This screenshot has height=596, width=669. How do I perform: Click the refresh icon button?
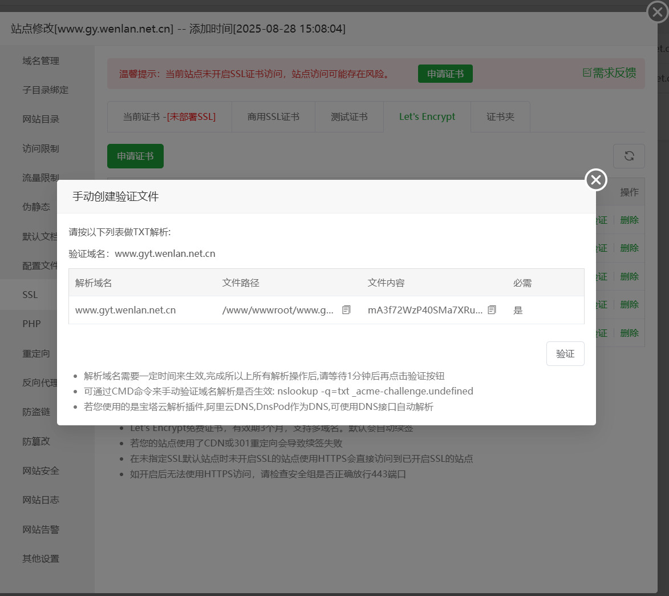[x=629, y=156]
